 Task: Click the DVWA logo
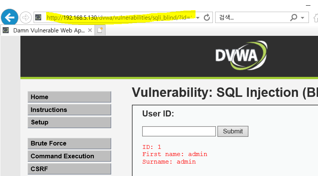[241, 55]
